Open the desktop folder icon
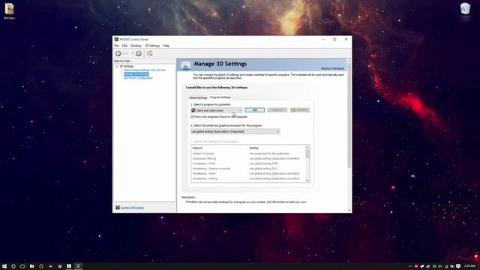Viewport: 480px width, 270px height. (x=9, y=9)
